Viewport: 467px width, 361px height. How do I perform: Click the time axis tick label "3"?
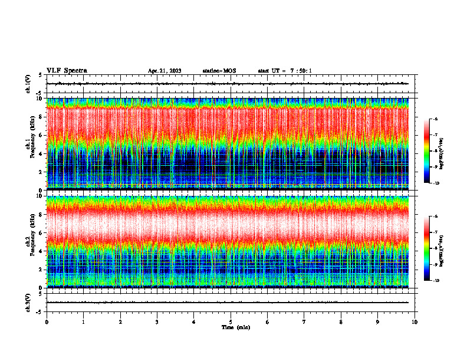157,322
